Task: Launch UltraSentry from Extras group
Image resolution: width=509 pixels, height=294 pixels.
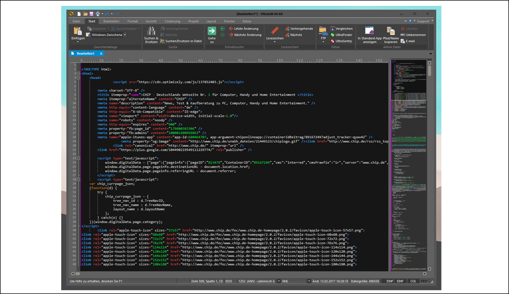Action: click(x=341, y=41)
